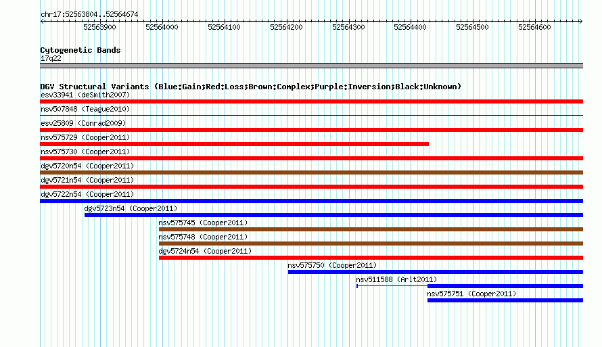
Task: Open the dgv5723n54 (Cooper2011) label
Action: click(131, 208)
